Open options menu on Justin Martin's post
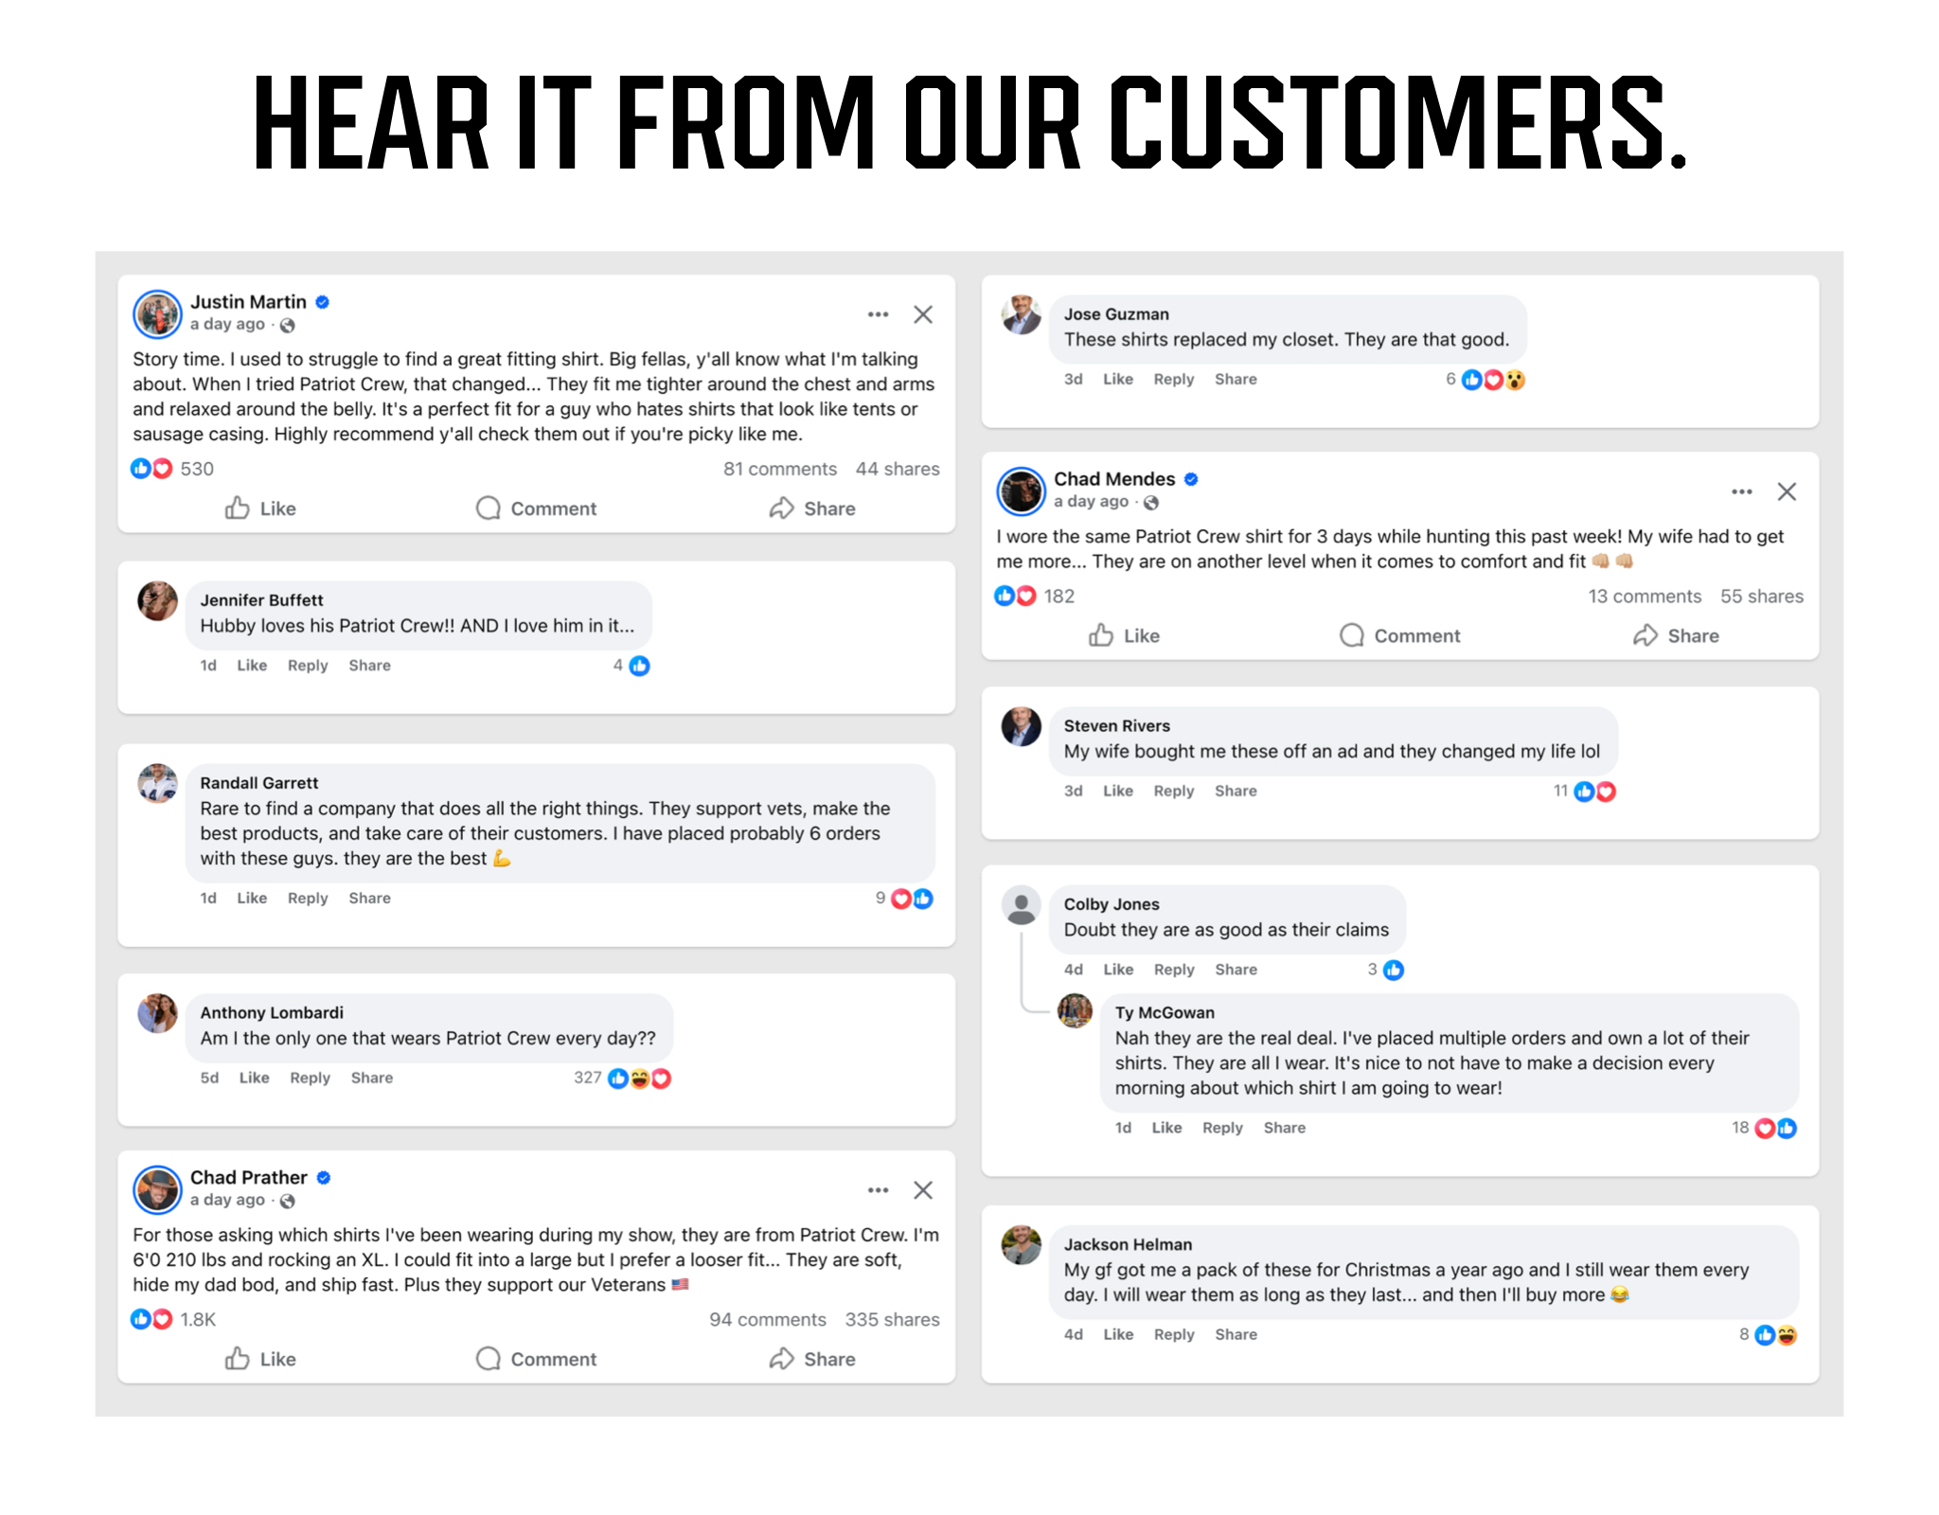This screenshot has width=1939, height=1515. 878,314
